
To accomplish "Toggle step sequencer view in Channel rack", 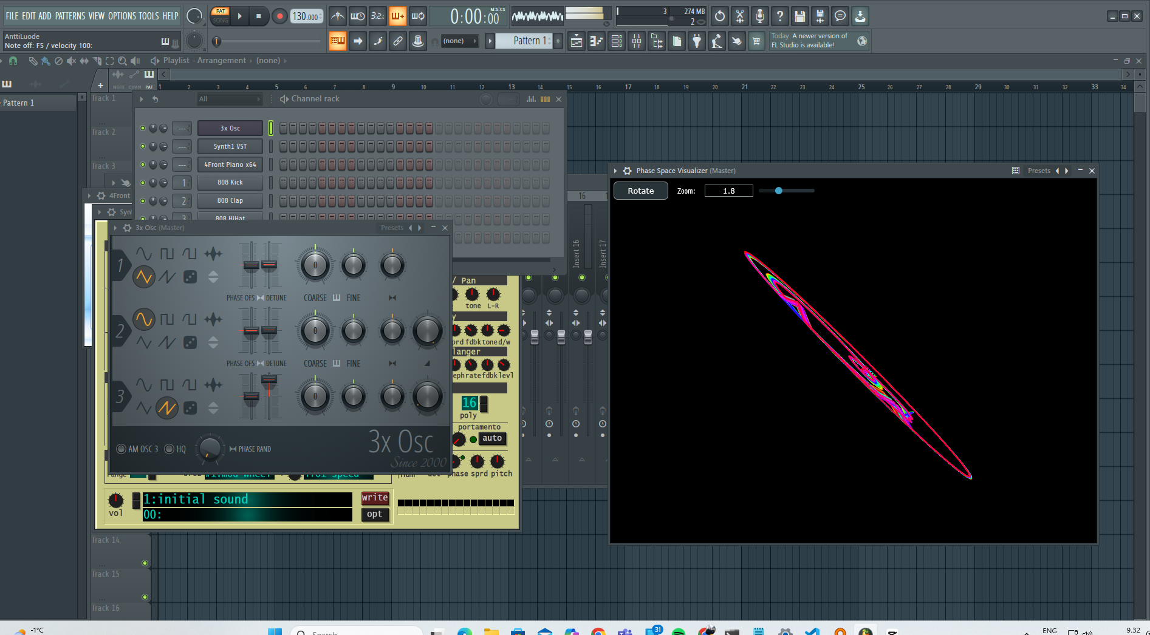I will (x=545, y=99).
